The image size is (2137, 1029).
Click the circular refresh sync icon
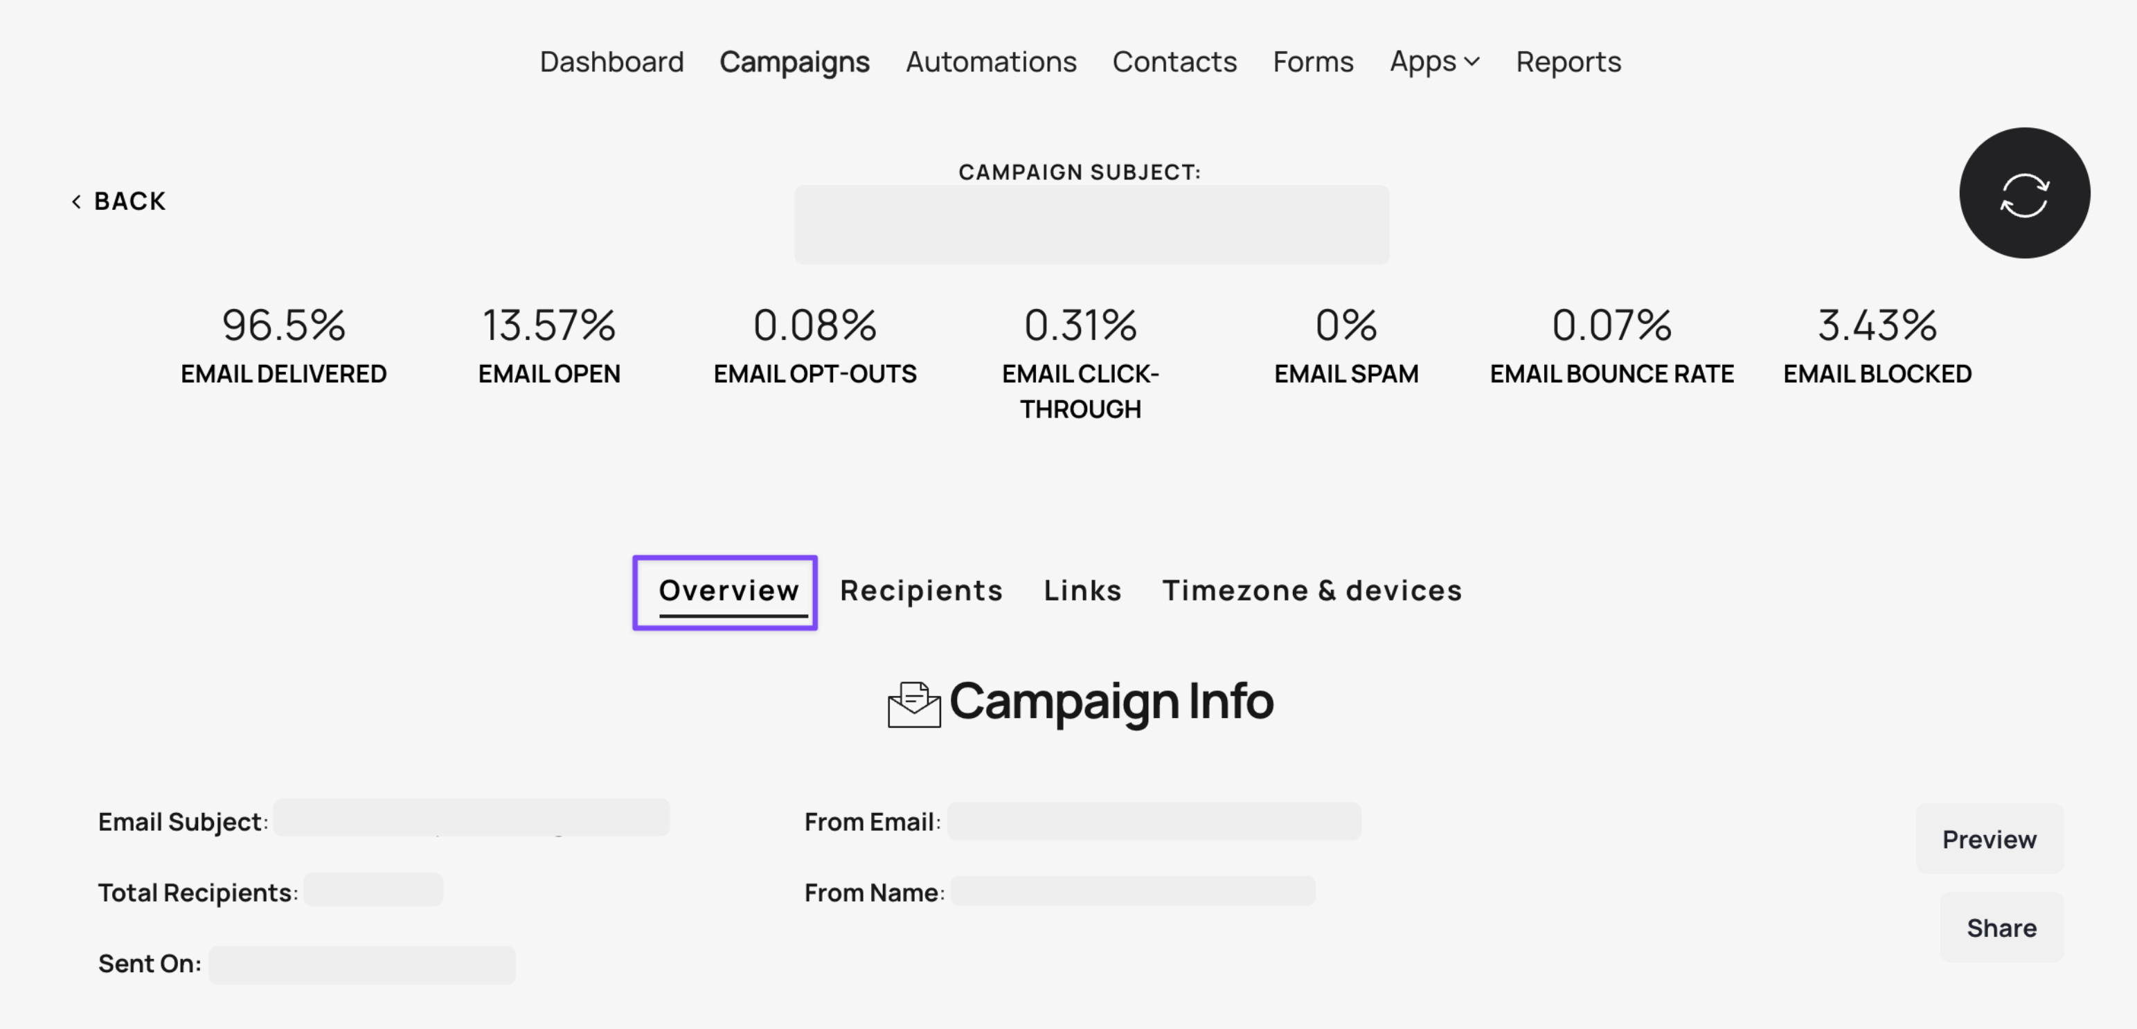pos(2024,193)
